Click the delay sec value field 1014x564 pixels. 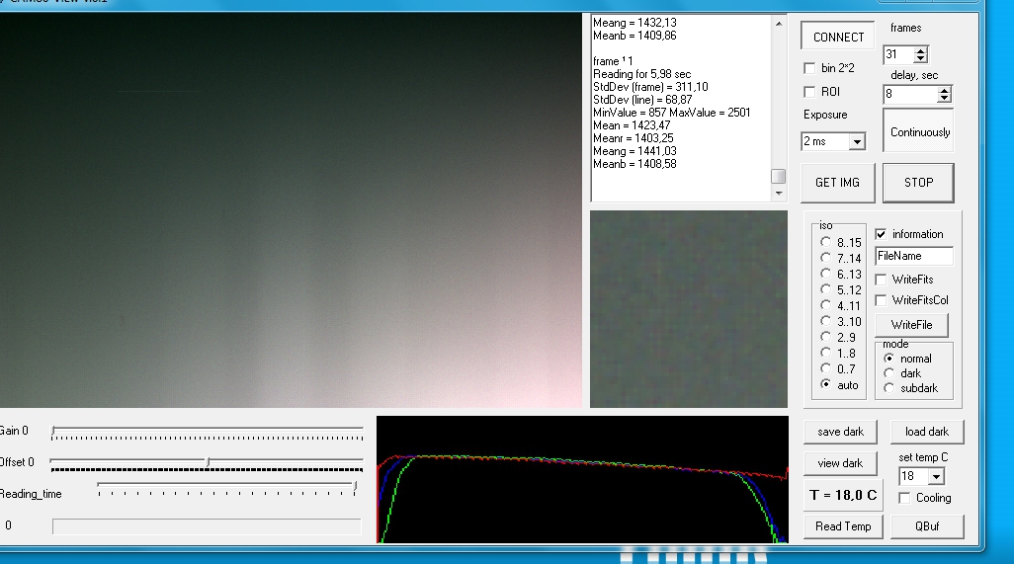tap(910, 94)
